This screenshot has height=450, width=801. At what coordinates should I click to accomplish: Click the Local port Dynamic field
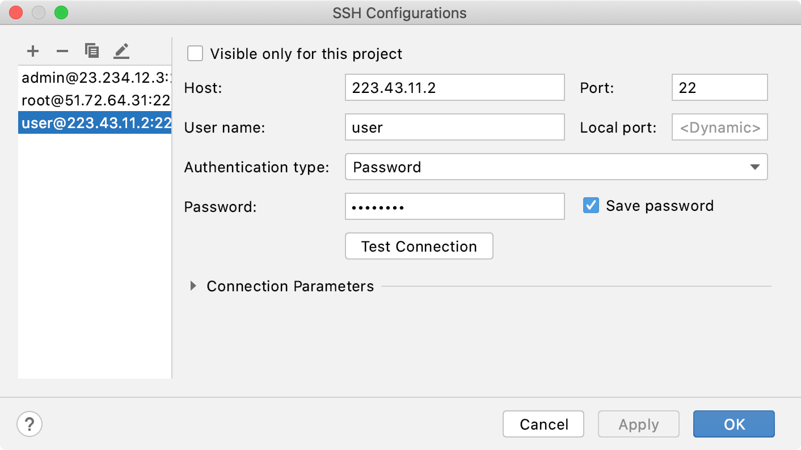point(719,127)
